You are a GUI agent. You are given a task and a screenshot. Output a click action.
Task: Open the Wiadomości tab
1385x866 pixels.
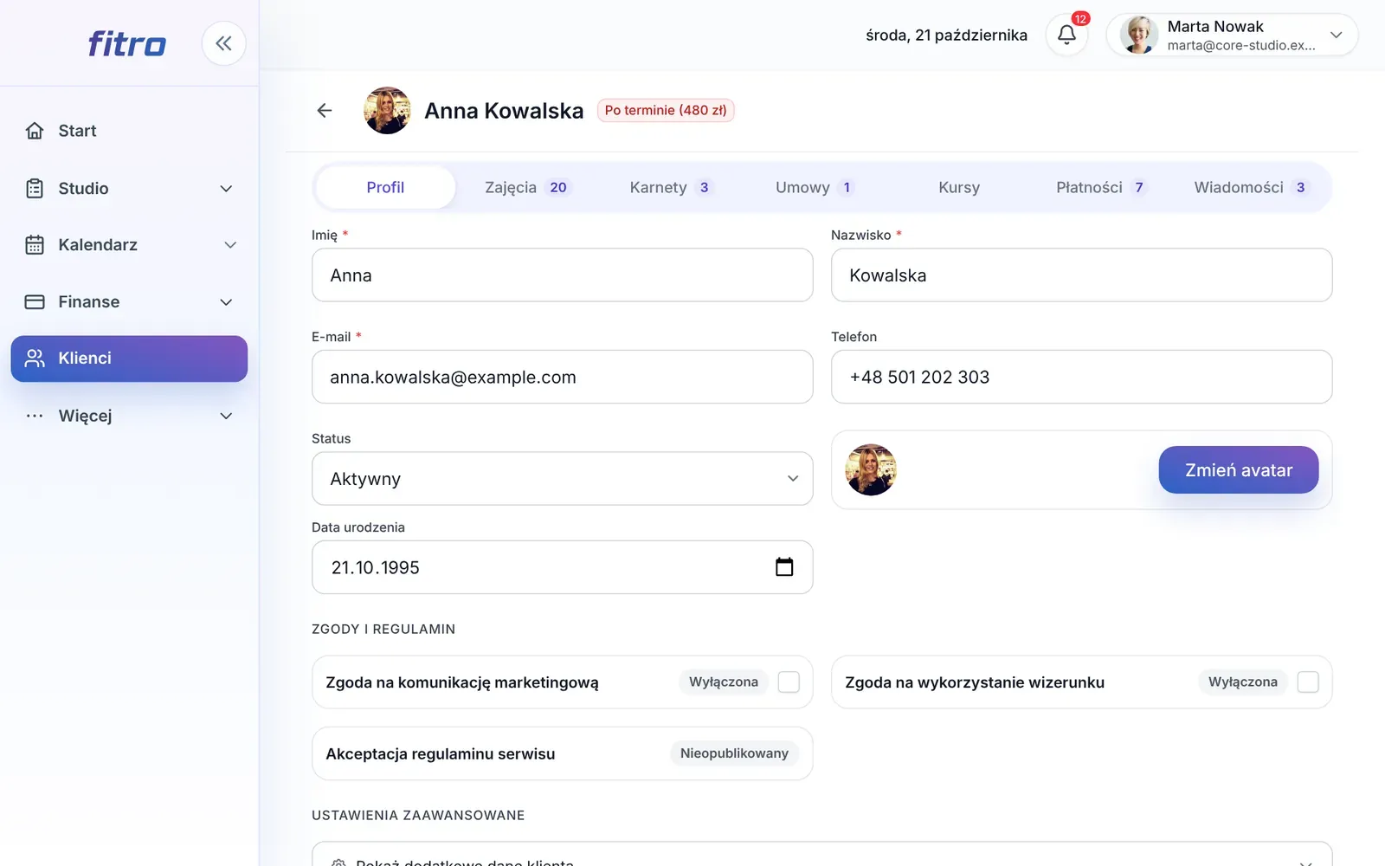click(1251, 187)
